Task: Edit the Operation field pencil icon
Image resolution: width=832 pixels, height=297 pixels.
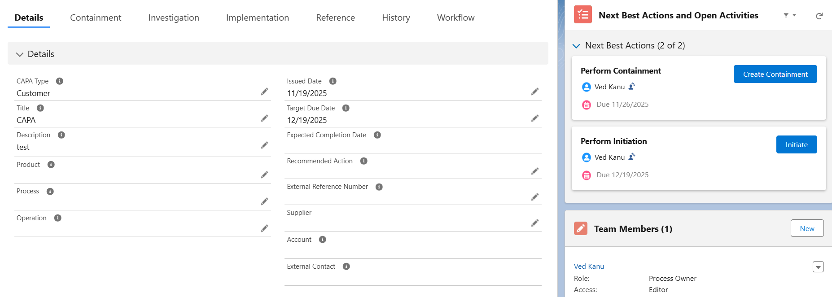Action: 264,228
